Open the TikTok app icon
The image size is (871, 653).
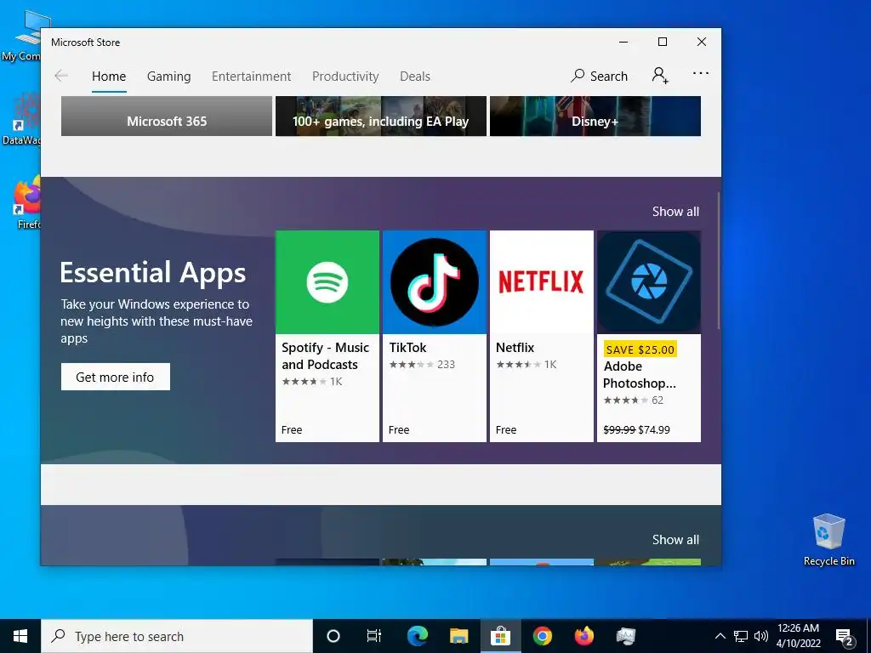click(x=435, y=282)
